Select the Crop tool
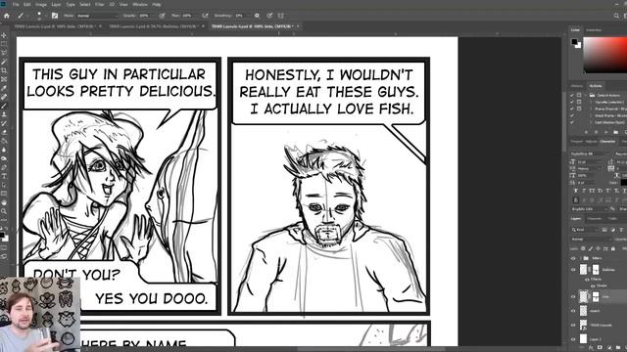Image resolution: width=627 pixels, height=352 pixels. pyautogui.click(x=4, y=70)
